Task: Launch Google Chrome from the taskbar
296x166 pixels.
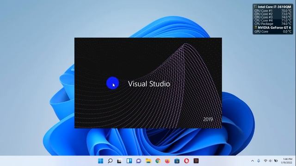Action: tap(158, 161)
